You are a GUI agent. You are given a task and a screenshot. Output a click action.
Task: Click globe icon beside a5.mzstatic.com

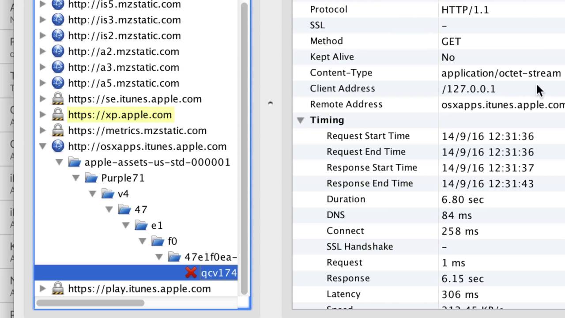(x=58, y=83)
